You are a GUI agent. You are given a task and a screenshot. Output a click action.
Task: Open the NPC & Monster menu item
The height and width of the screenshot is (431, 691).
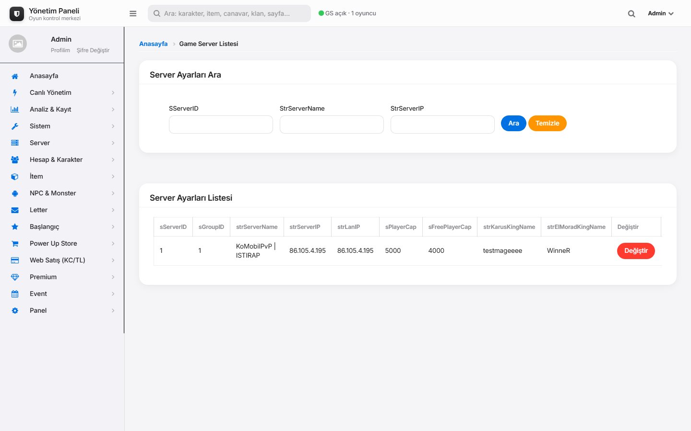point(62,193)
